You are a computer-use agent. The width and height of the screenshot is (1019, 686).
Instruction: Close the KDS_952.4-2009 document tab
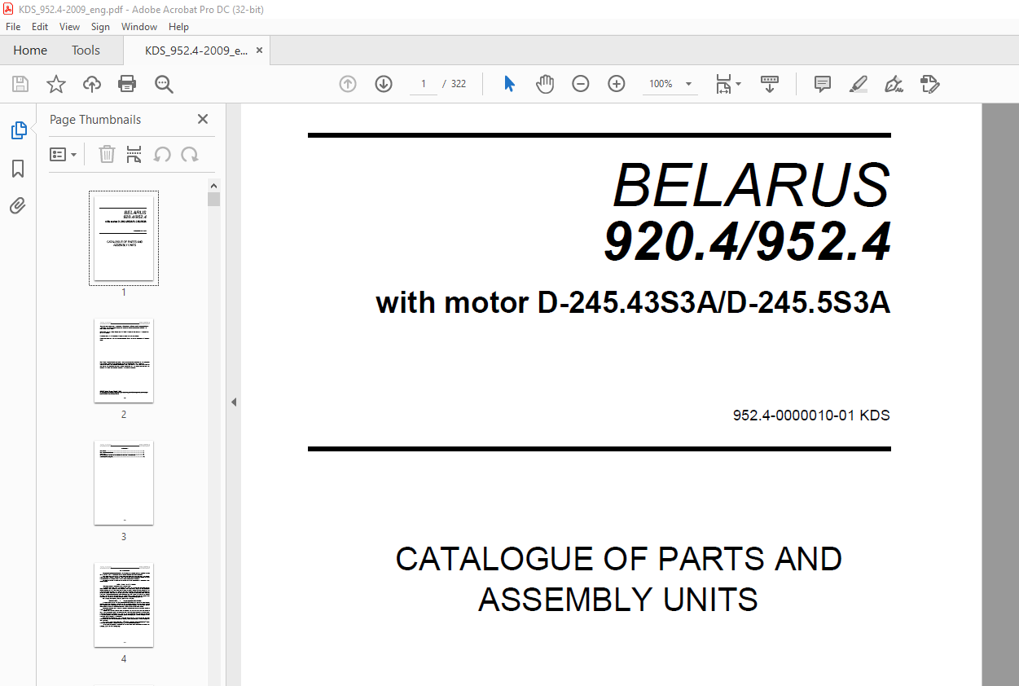[x=260, y=51]
